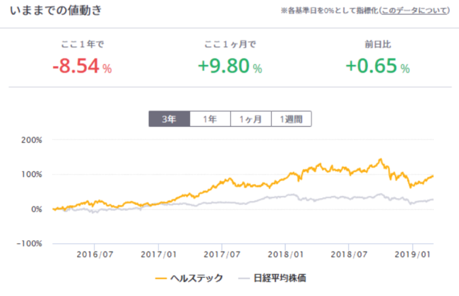Switch chart to 1年 range
Viewport: 459px width, 296px height.
point(210,119)
